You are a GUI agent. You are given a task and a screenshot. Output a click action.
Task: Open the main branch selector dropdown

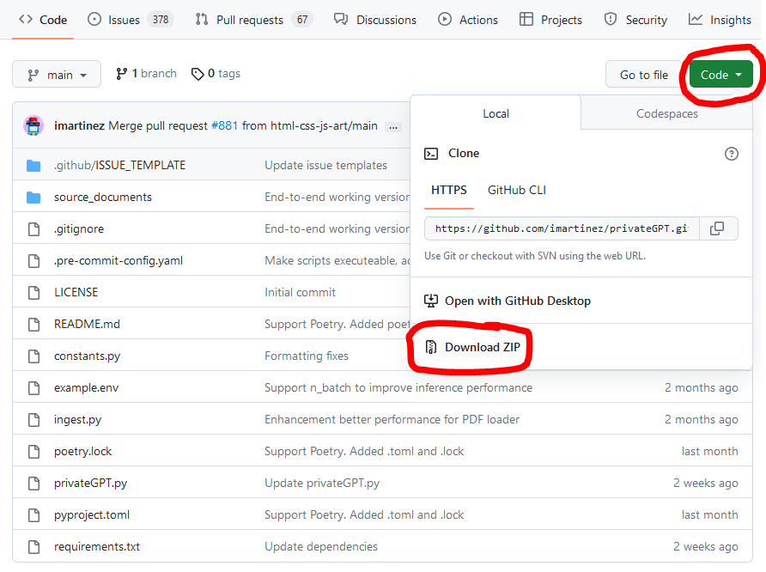pyautogui.click(x=57, y=75)
